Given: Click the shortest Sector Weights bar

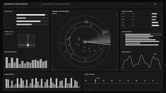Looking at the screenshot, I should click(x=133, y=43).
